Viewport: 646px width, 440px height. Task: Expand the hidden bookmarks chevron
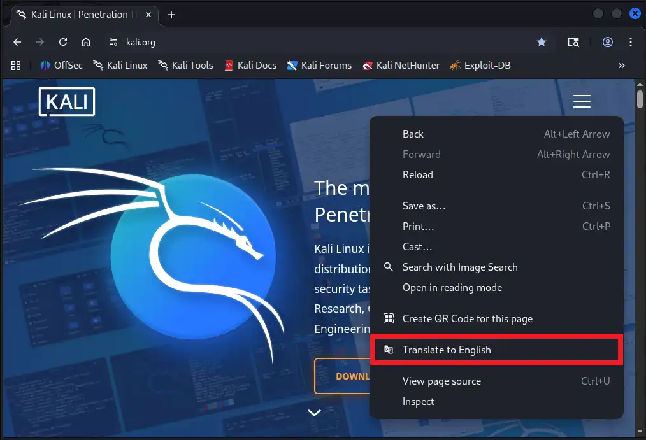coord(621,65)
